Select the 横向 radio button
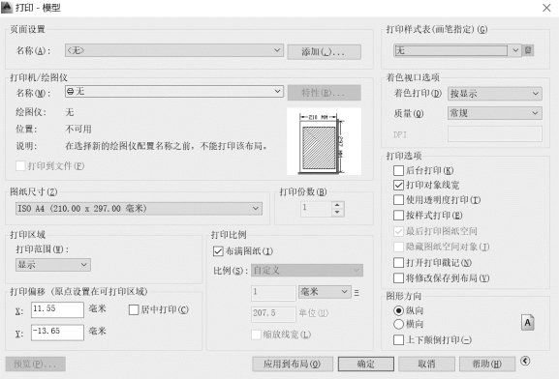 (x=398, y=324)
